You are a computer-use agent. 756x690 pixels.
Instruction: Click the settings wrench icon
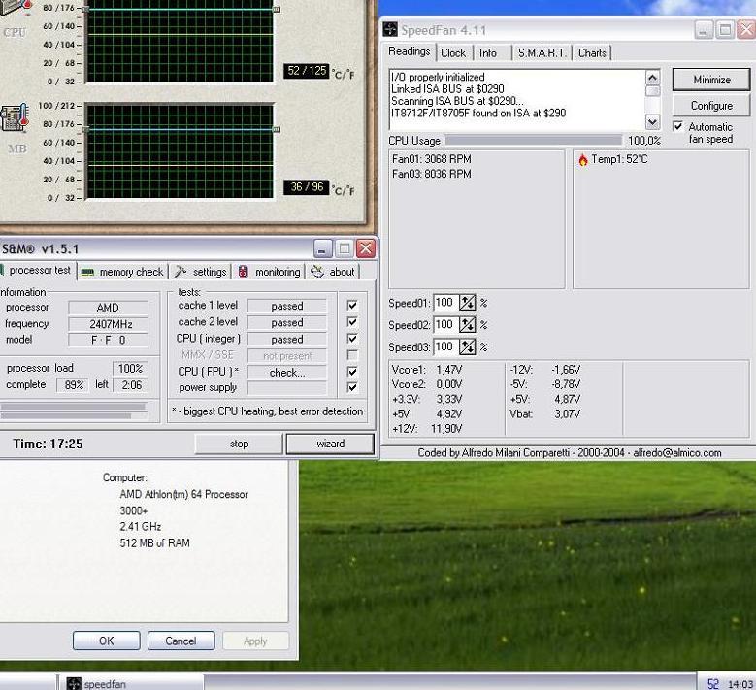coord(181,272)
